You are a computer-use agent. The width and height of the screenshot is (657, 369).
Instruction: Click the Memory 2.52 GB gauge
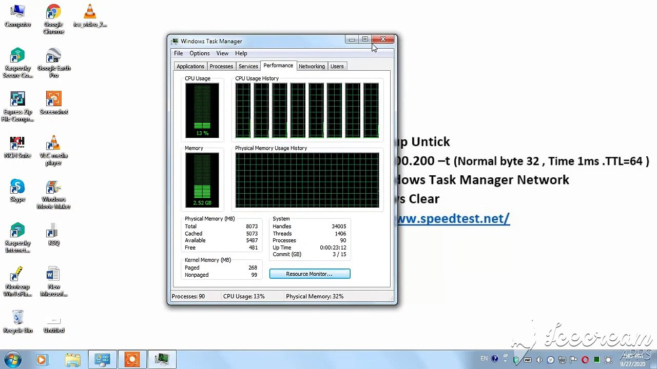click(x=202, y=180)
